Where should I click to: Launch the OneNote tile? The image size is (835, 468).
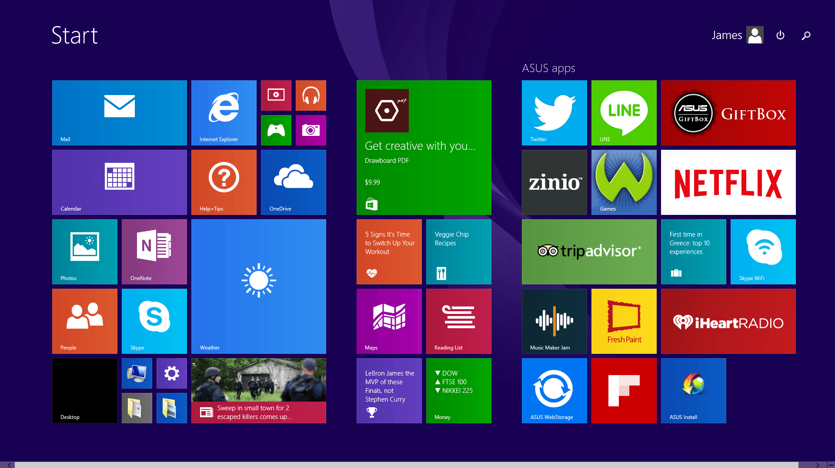click(x=154, y=252)
